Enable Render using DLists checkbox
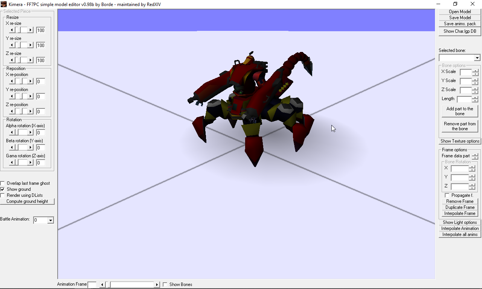482x289 pixels. click(3, 195)
